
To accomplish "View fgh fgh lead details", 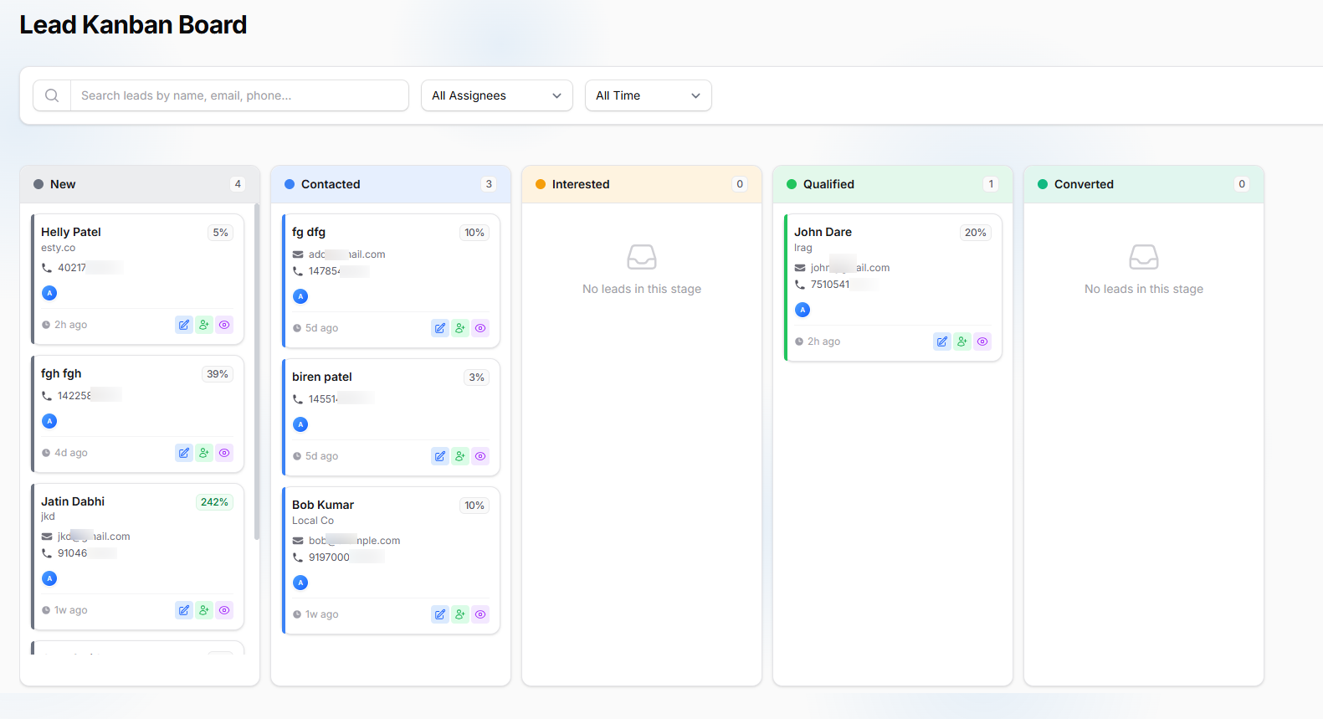I will (x=224, y=453).
